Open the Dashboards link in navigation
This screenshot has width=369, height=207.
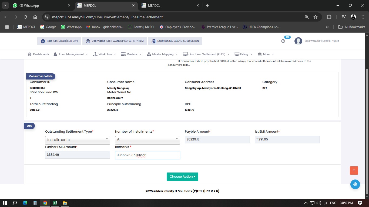[x=38, y=54]
